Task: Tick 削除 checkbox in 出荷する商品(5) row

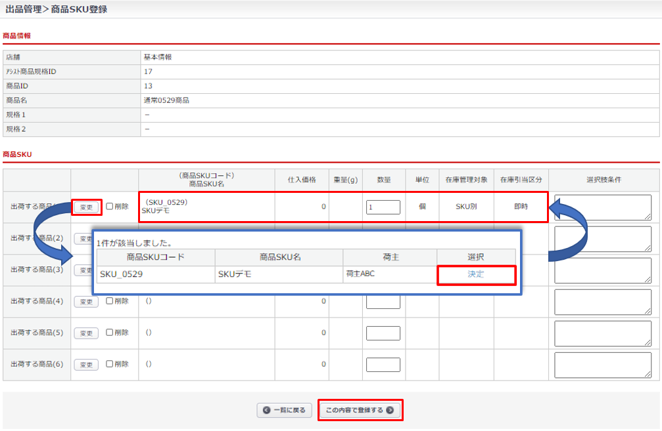Action: point(109,333)
